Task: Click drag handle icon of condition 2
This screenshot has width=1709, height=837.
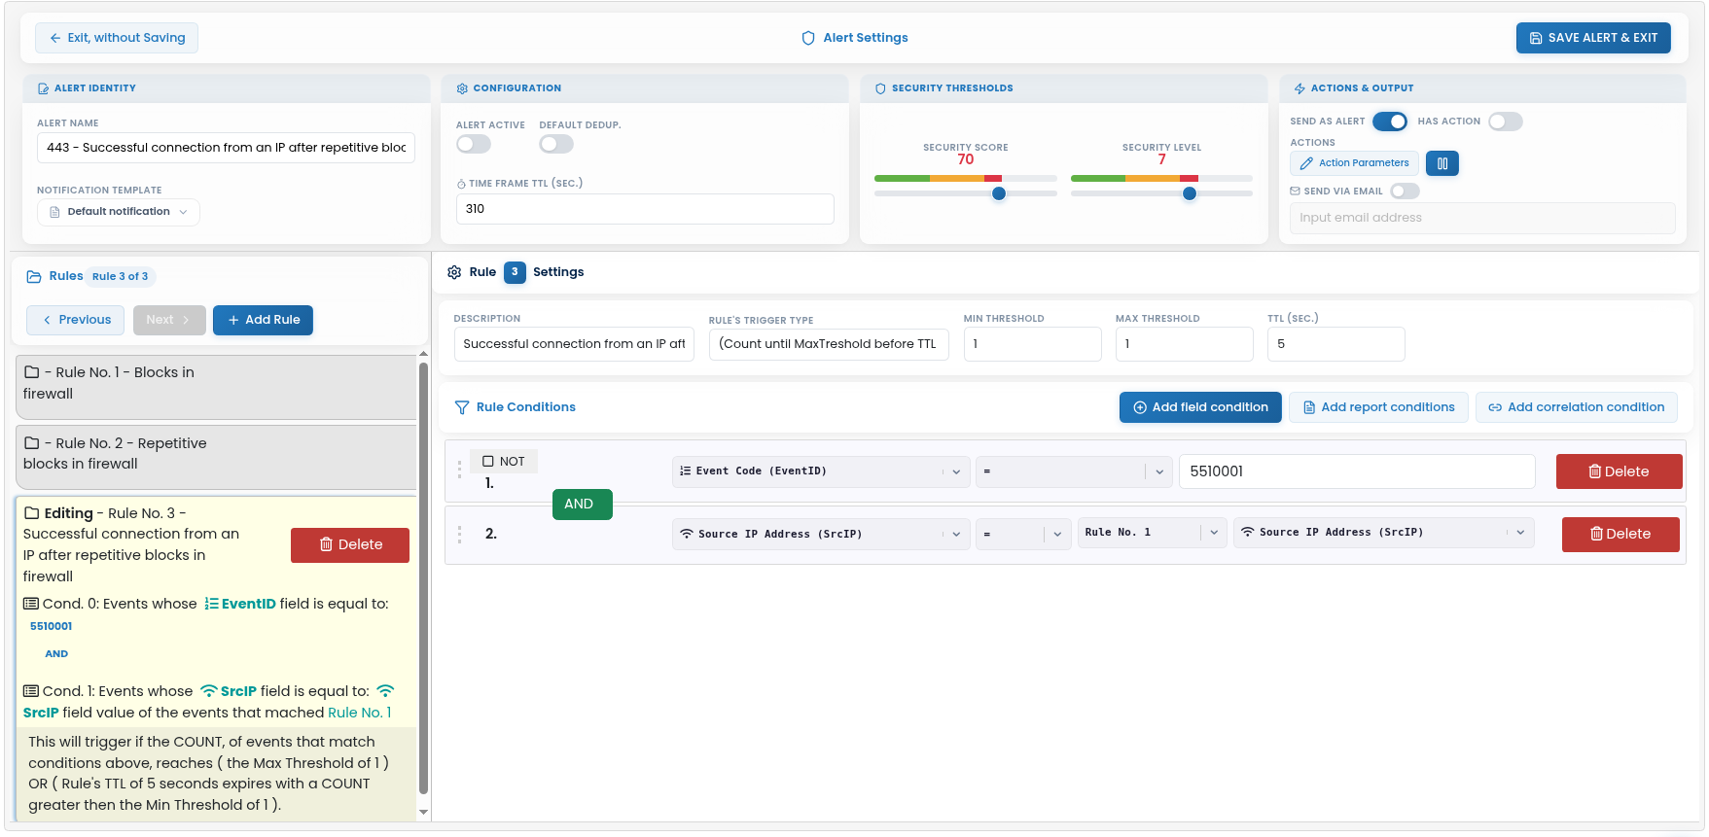Action: point(459,534)
